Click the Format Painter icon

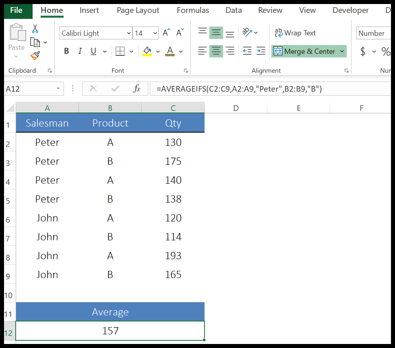(35, 56)
